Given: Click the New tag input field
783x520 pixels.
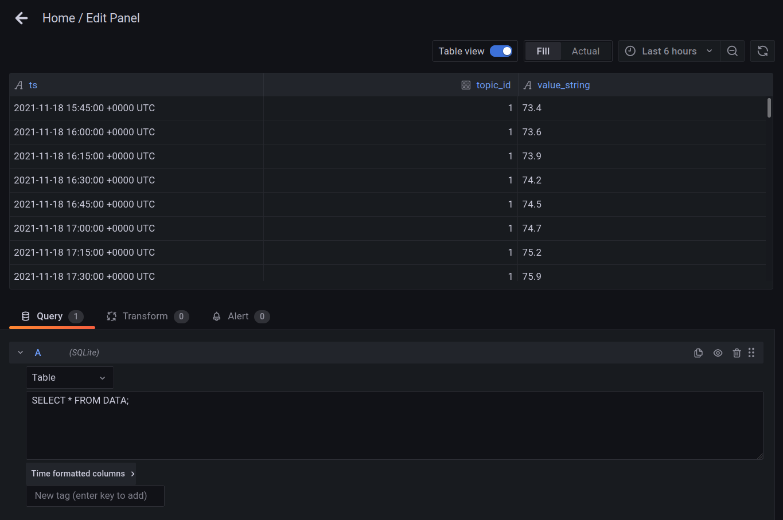Looking at the screenshot, I should point(95,496).
